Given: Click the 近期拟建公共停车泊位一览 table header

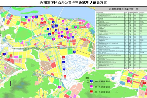Looking at the screenshot, I should (124, 9).
